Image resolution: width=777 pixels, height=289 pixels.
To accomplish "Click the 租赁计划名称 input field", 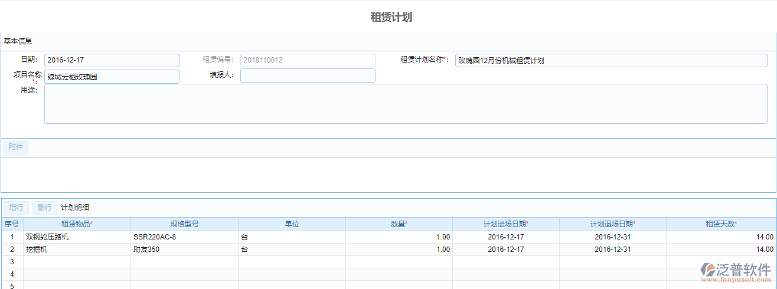I will 611,60.
